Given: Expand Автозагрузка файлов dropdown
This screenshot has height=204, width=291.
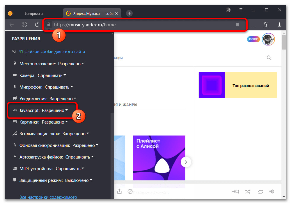Looking at the screenshot, I should 79,157.
